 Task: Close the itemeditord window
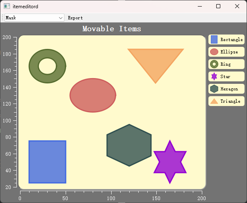coord(237,6)
